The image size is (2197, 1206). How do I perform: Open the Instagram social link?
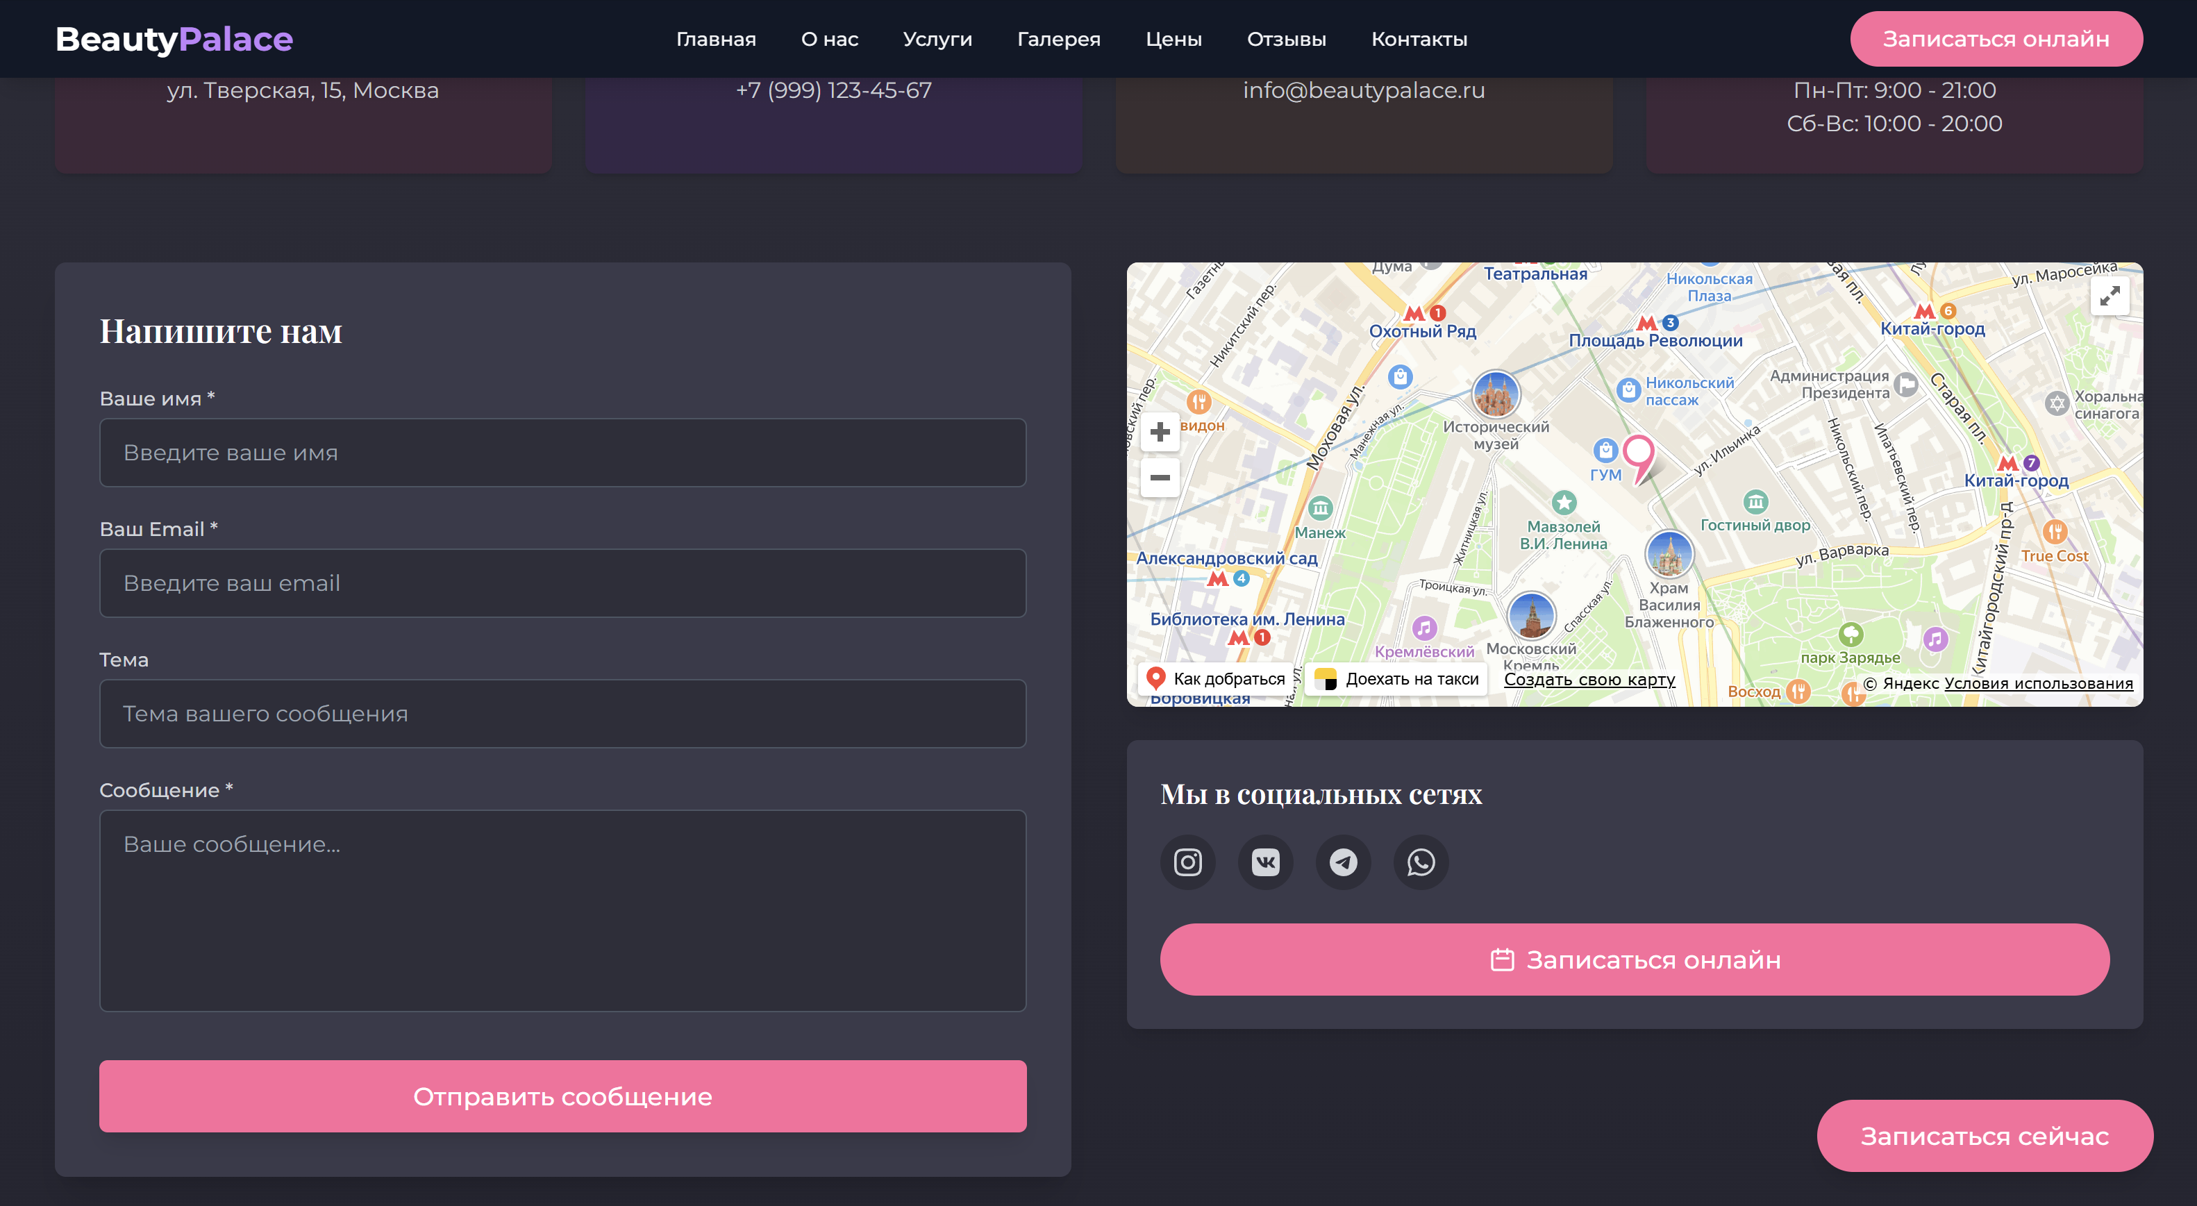coord(1187,862)
